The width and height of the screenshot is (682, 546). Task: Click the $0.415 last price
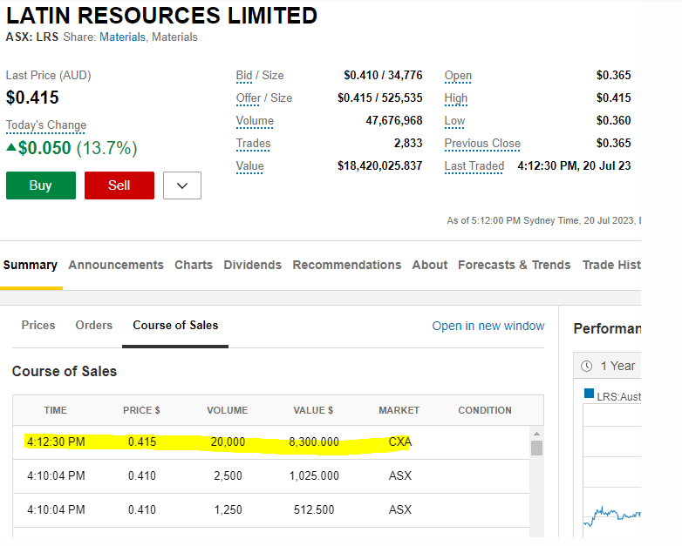(x=32, y=98)
